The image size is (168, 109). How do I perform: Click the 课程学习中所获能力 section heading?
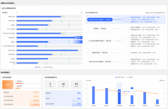(x=8, y=3)
